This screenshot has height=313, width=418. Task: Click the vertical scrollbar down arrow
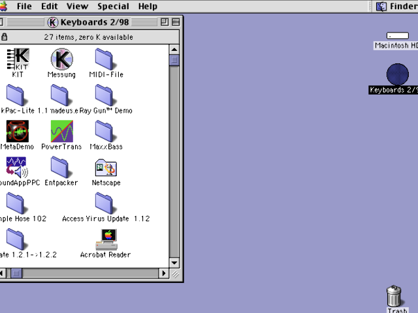(174, 263)
